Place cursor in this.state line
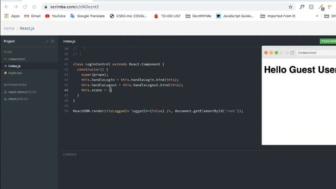Viewport: 336px width, 189px height. click(x=97, y=90)
